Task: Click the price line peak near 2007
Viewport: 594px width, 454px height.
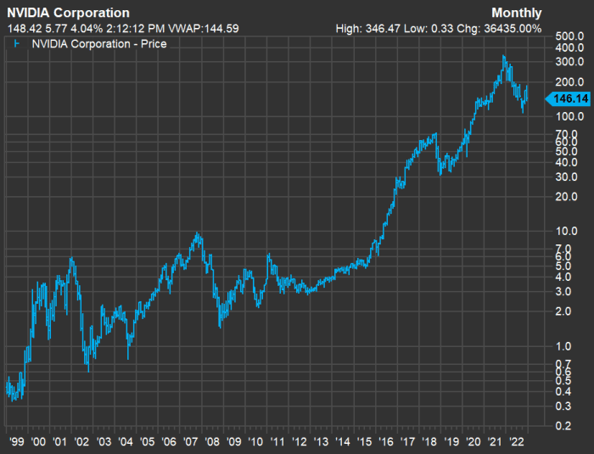Action: 197,233
